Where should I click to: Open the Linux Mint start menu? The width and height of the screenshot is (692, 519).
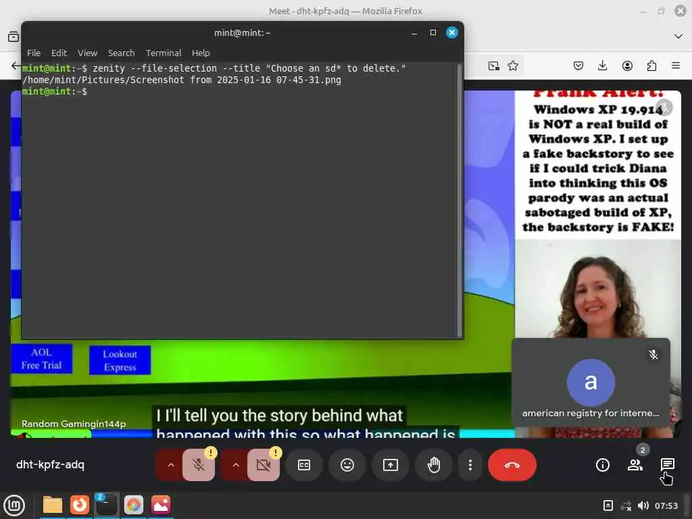coord(14,505)
